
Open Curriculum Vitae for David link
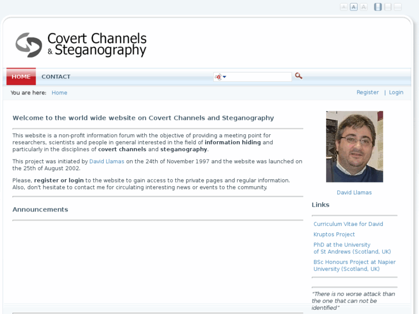(x=348, y=224)
